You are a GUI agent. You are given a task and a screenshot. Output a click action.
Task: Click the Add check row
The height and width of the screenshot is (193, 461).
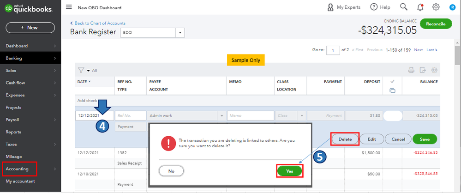[258, 100]
